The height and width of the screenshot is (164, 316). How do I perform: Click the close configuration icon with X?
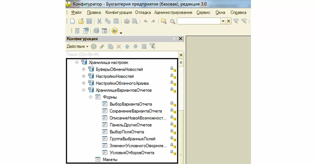(x=86, y=31)
